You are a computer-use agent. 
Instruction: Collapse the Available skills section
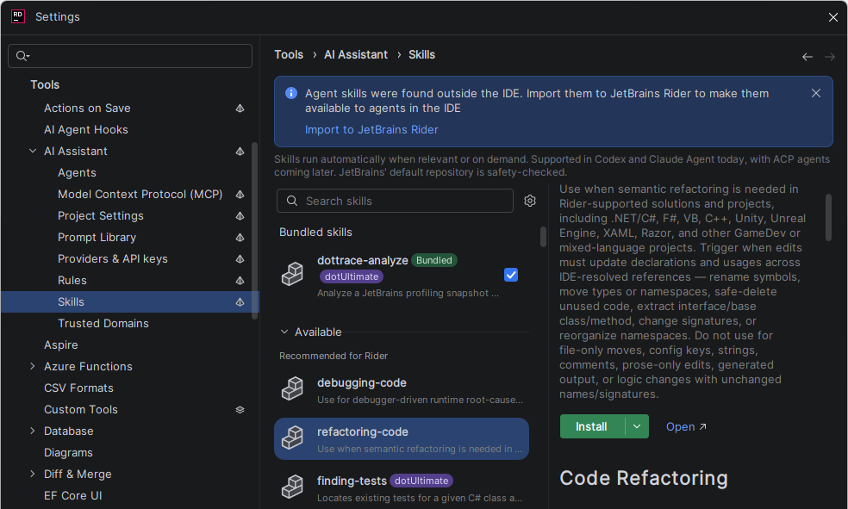click(x=284, y=332)
